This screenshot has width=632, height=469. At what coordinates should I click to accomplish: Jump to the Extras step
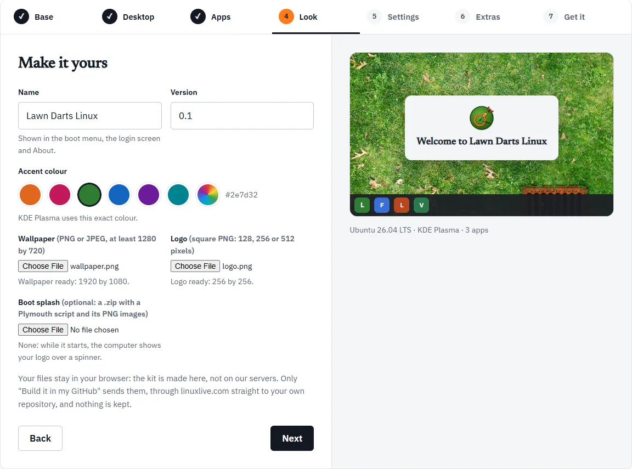pos(478,17)
